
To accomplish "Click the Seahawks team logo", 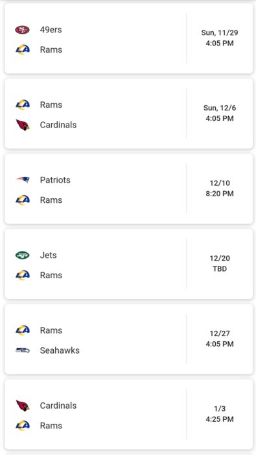I will click(x=23, y=350).
